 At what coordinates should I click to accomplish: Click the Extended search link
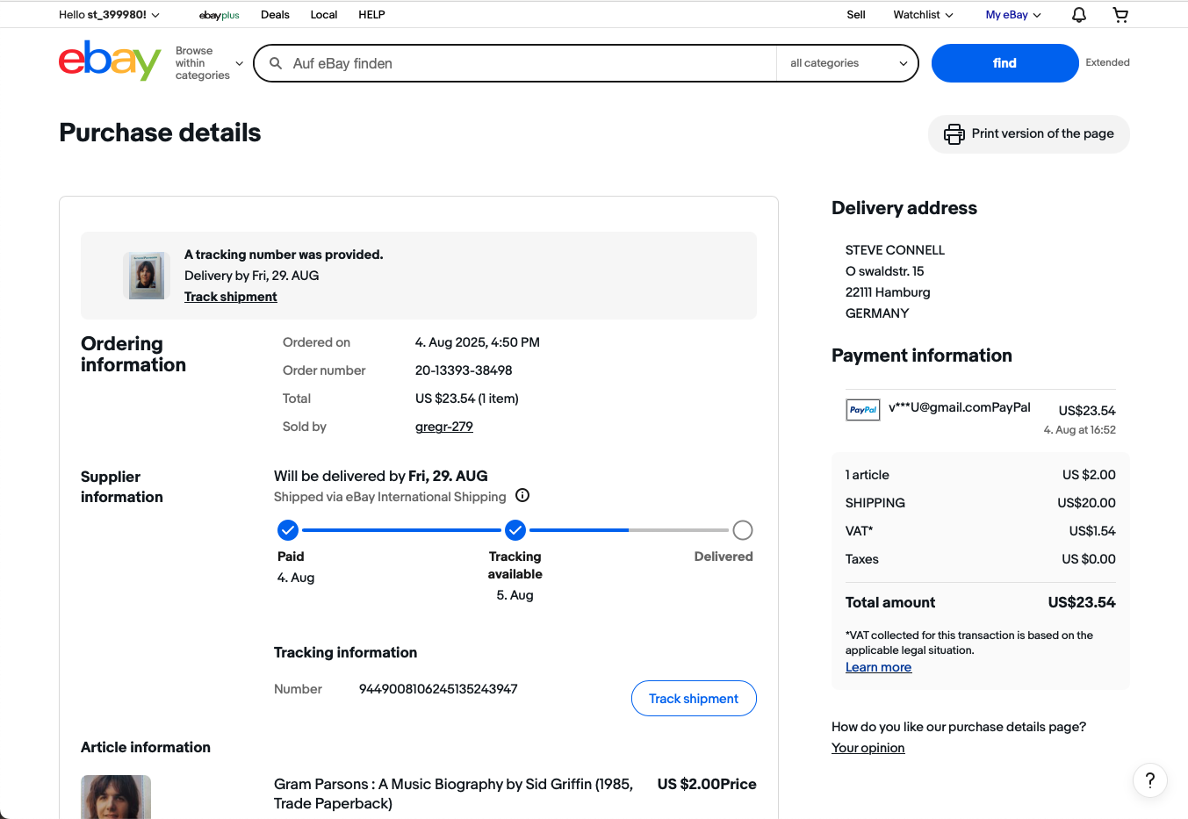[x=1107, y=62]
